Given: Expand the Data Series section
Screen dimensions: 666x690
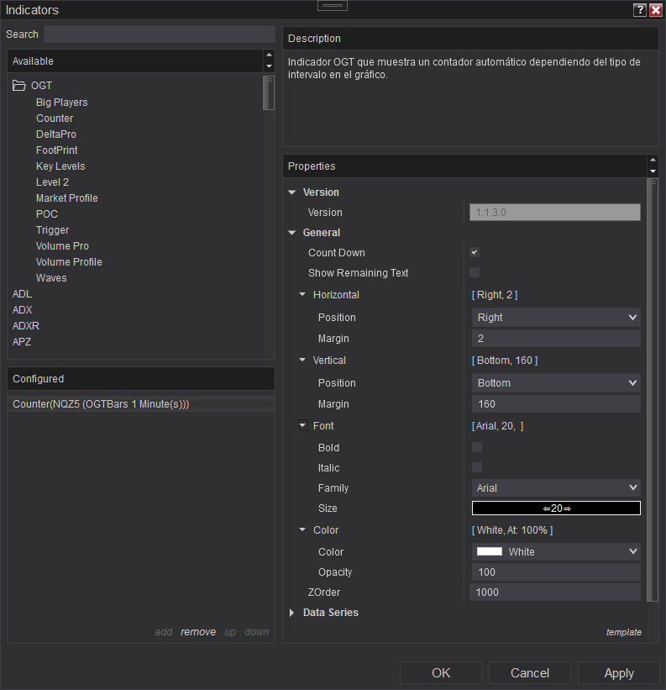Looking at the screenshot, I should tap(291, 613).
